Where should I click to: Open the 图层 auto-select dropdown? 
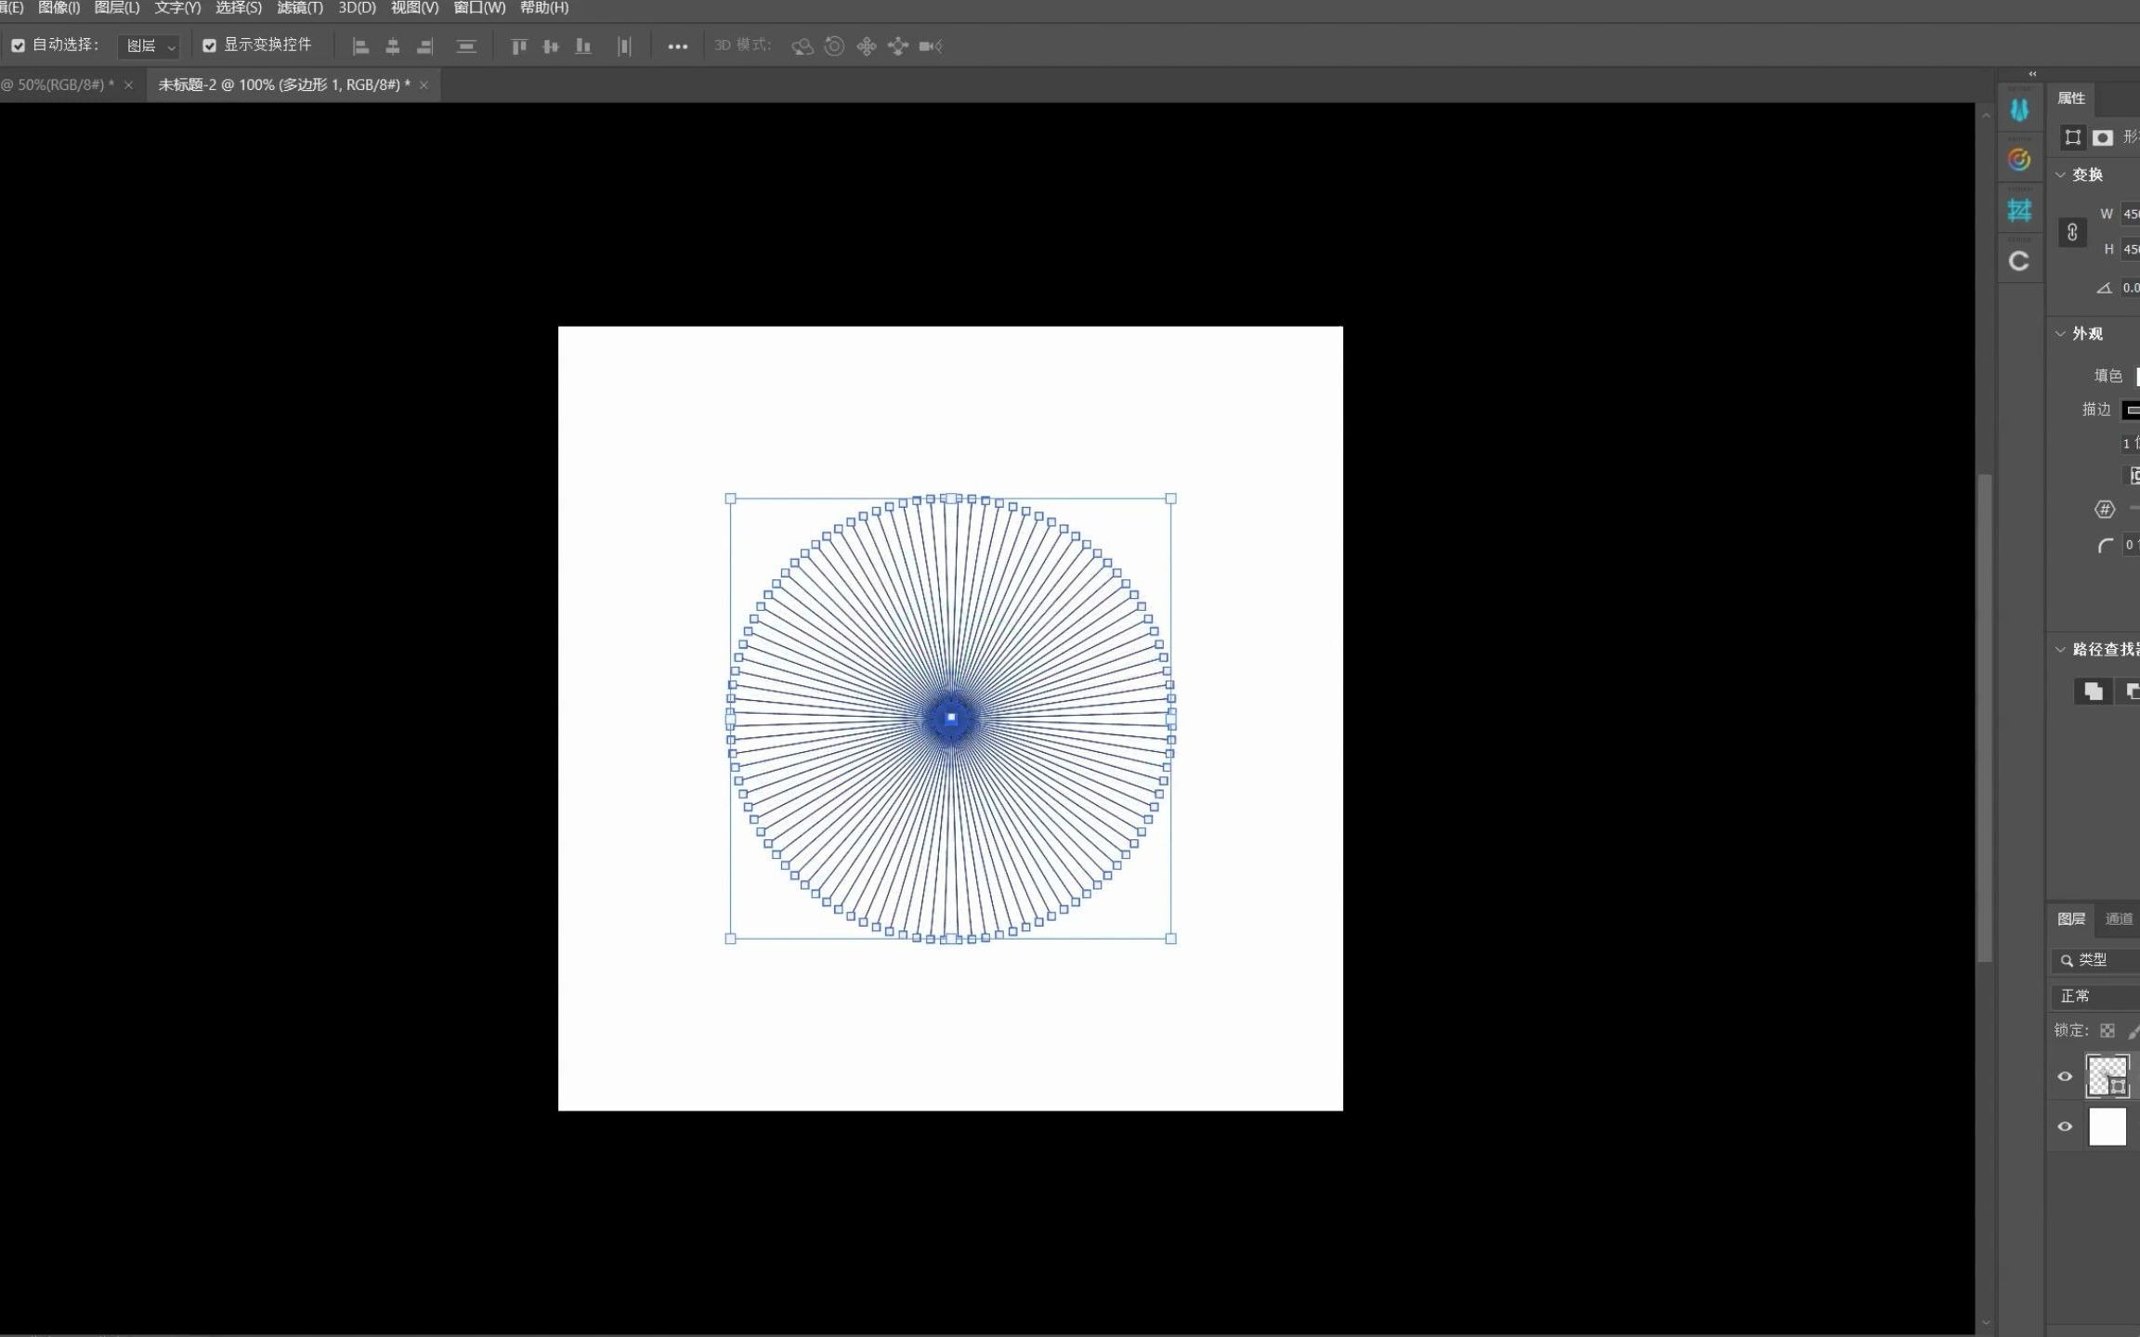tap(150, 46)
